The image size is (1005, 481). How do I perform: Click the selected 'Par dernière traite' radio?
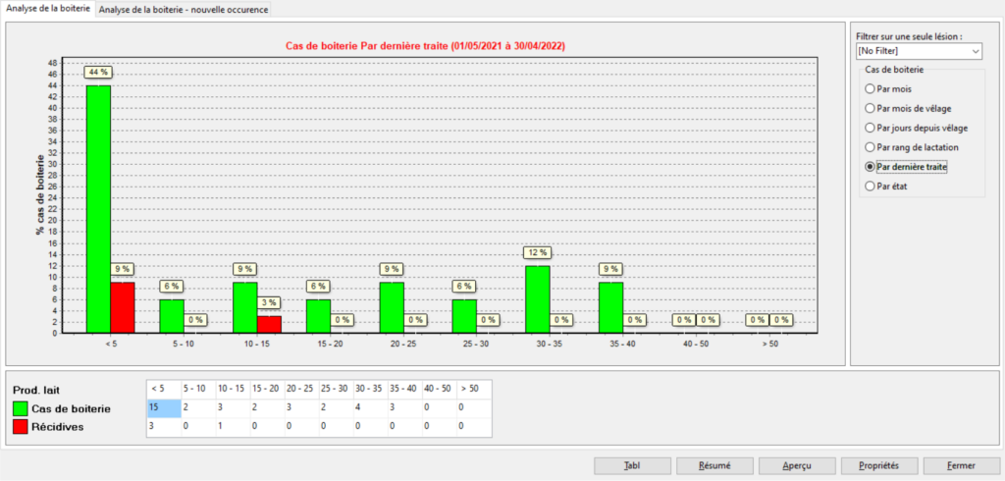click(x=870, y=167)
